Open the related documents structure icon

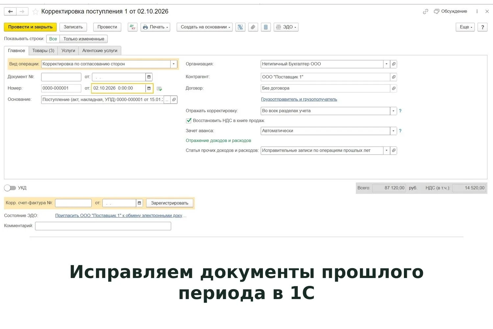tap(240, 27)
